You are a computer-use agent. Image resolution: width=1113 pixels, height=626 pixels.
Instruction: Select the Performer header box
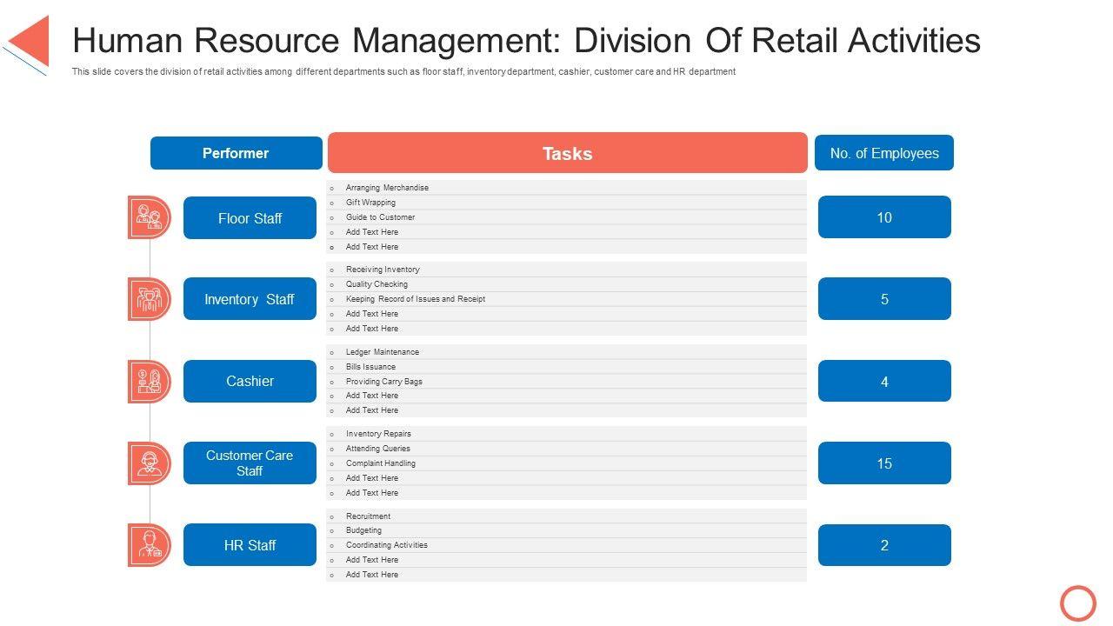pos(236,153)
